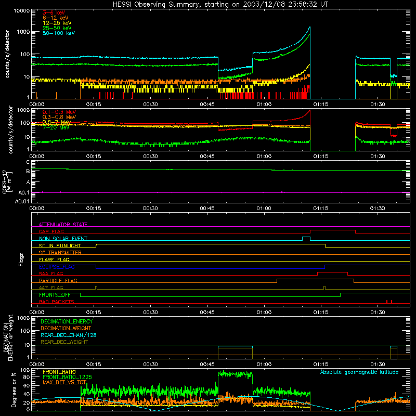The image size is (416, 416).
Task: Click the SC_IN_SUNLIGHT flag label
Action: 60,245
